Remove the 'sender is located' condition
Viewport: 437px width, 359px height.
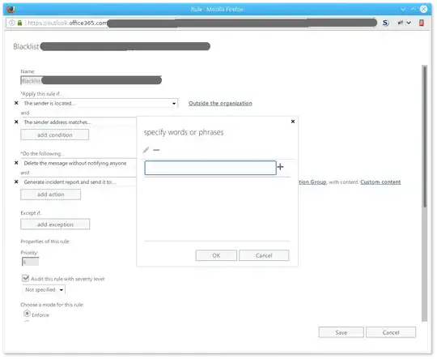16,103
